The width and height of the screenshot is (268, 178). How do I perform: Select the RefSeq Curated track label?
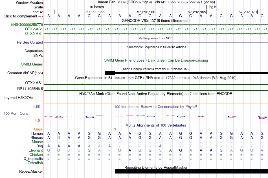30,42
